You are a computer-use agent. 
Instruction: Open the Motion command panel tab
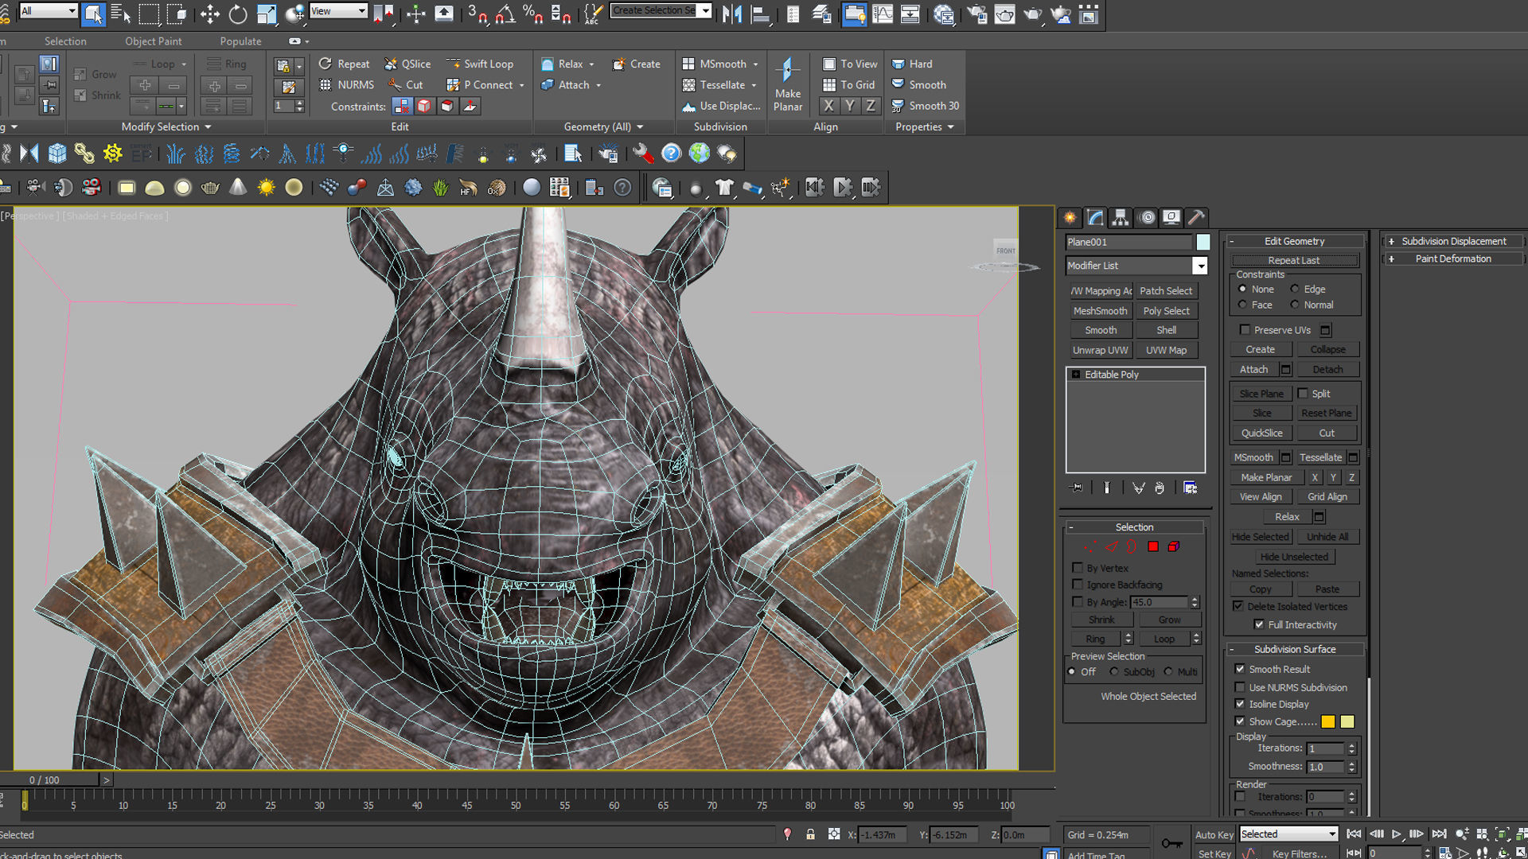tap(1147, 217)
